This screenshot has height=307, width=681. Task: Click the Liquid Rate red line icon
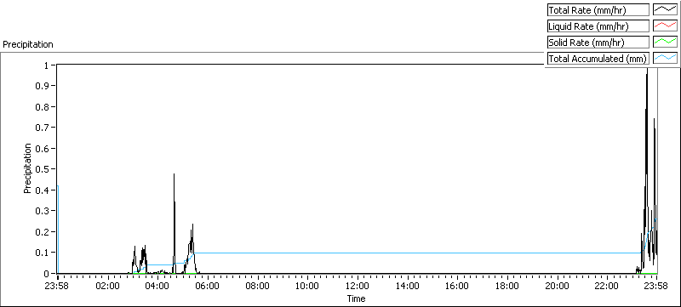666,26
